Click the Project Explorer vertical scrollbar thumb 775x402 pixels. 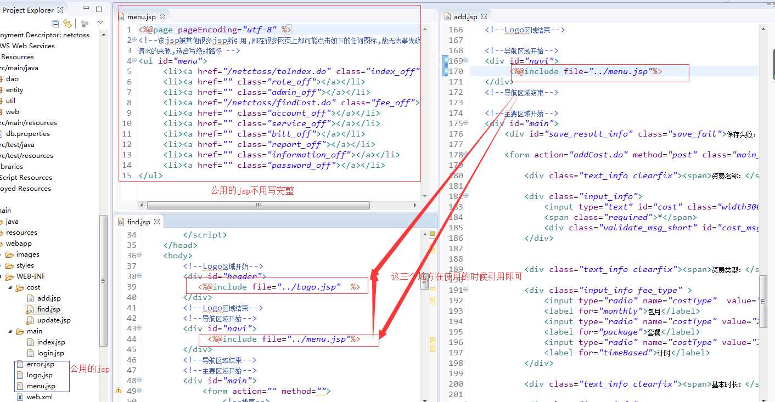[104, 280]
